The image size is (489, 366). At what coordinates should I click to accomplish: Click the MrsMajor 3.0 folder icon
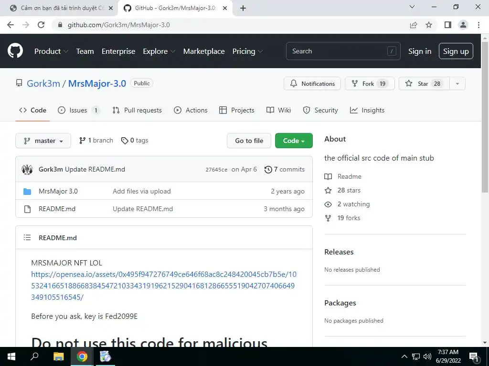[27, 192]
